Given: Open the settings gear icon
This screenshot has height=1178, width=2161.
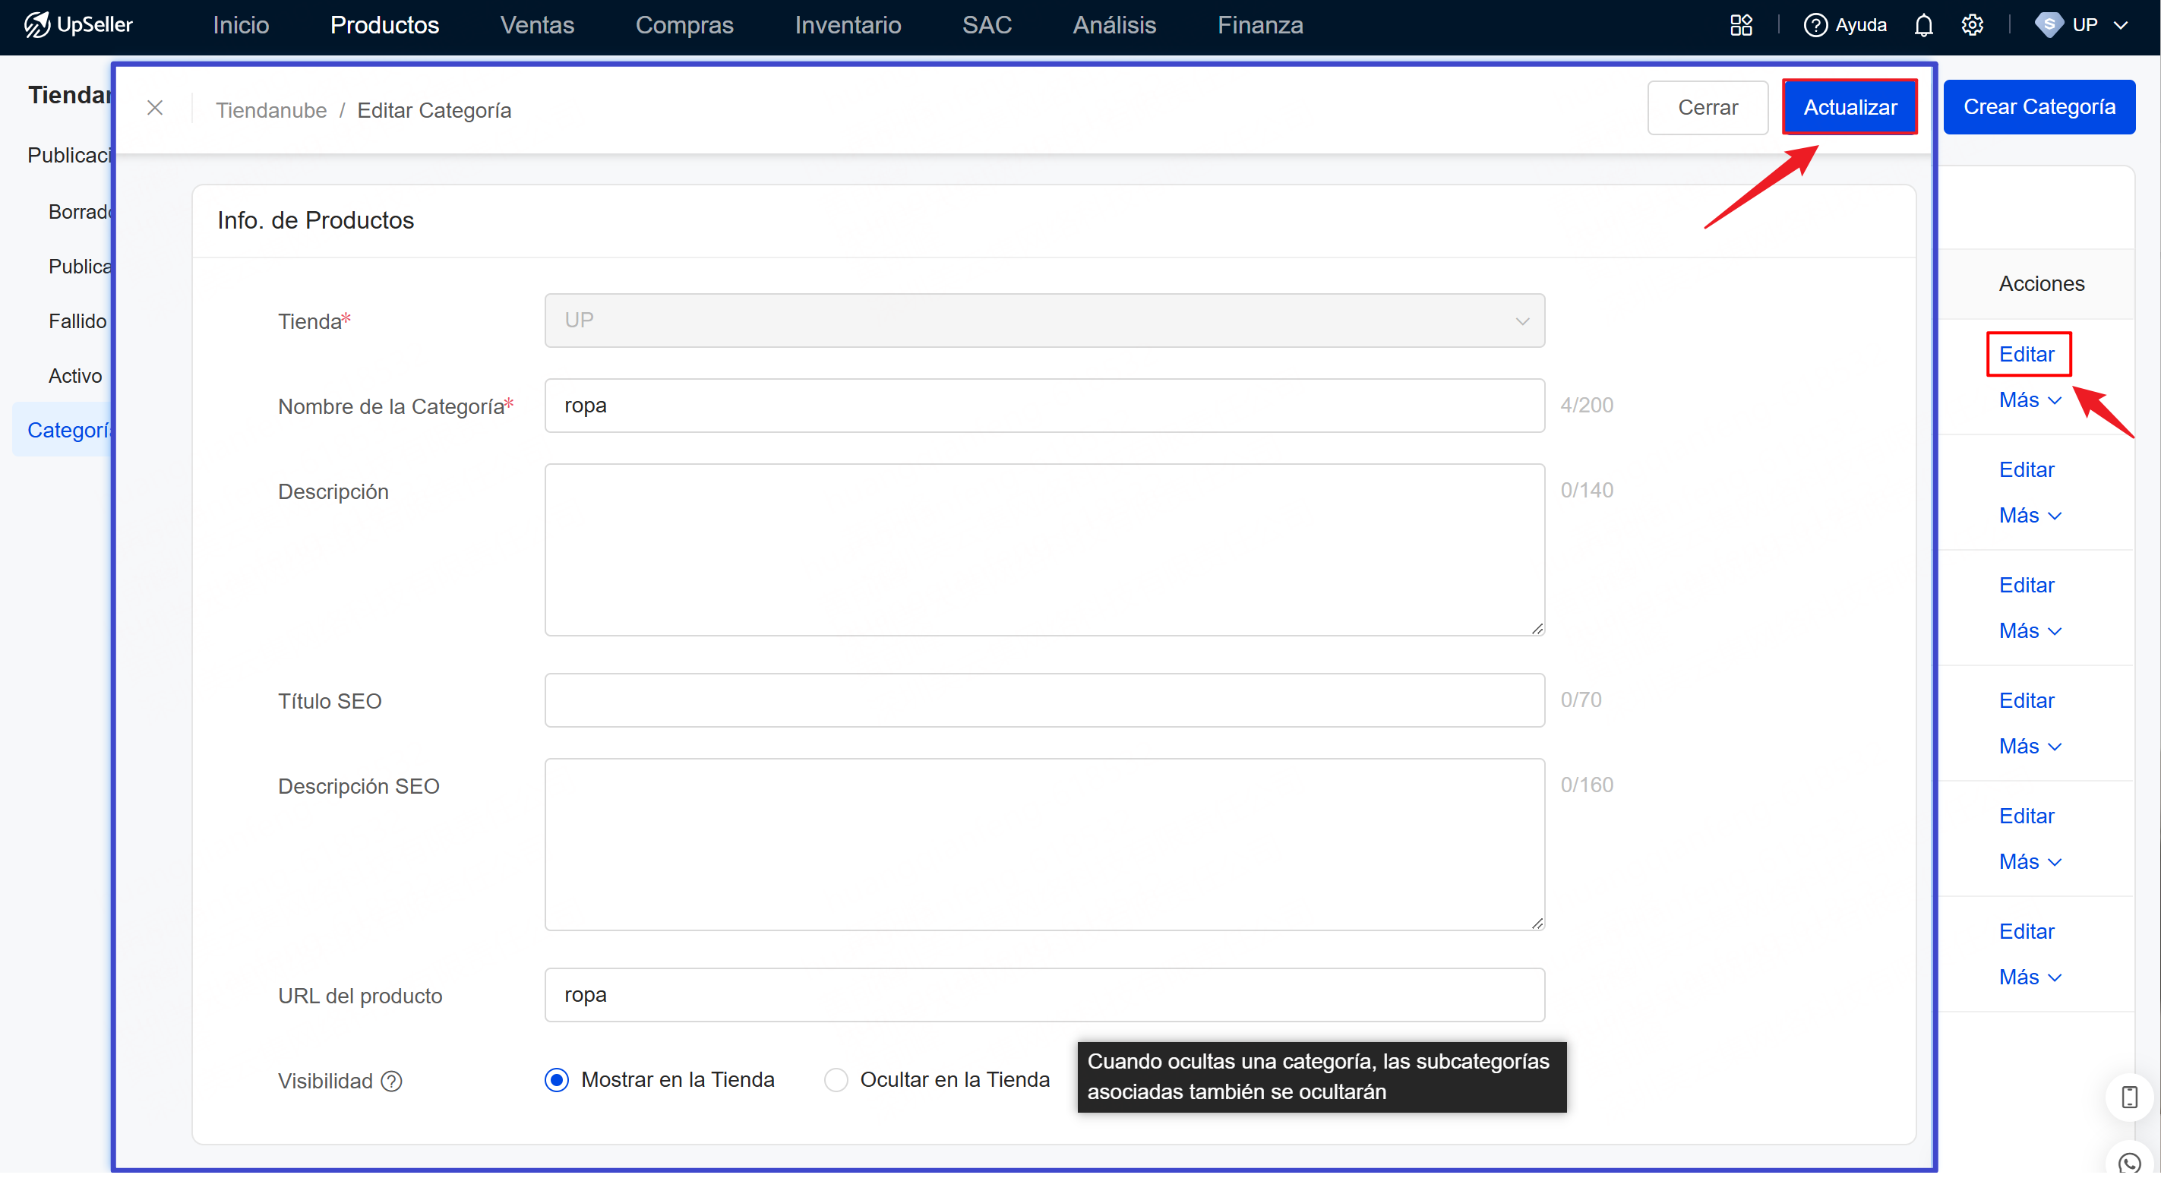Looking at the screenshot, I should pos(1971,25).
